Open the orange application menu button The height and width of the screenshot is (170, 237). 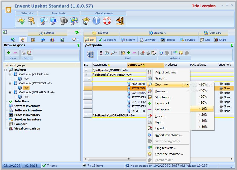coord(8,10)
